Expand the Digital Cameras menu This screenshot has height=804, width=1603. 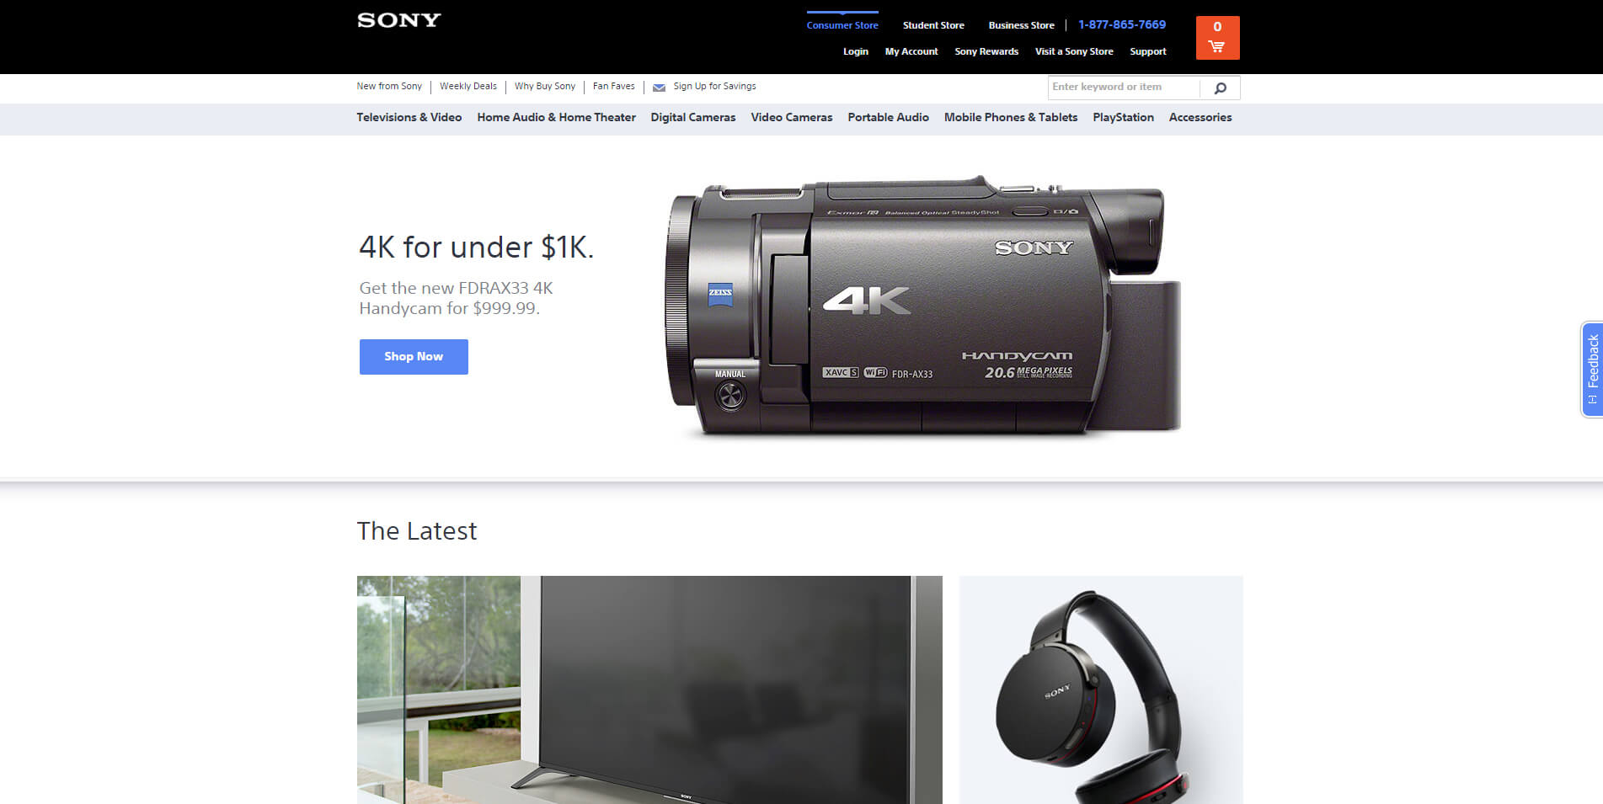pyautogui.click(x=692, y=118)
